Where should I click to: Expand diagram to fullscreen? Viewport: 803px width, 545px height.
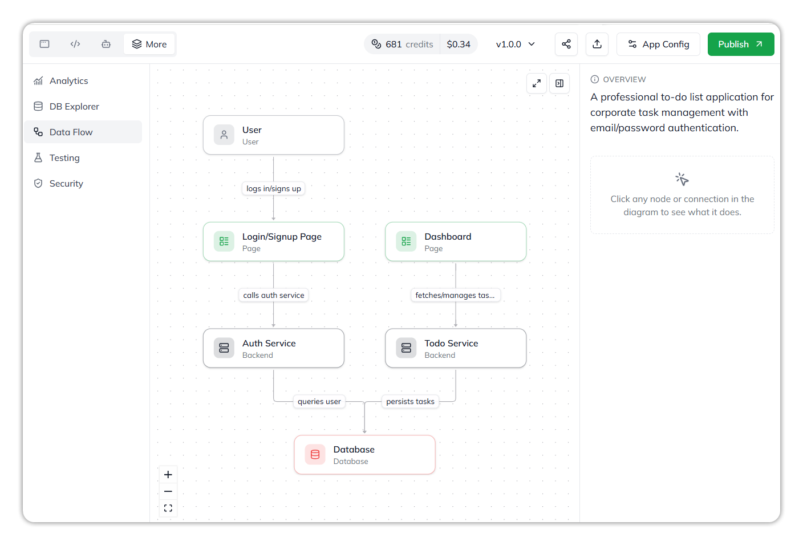click(x=537, y=83)
